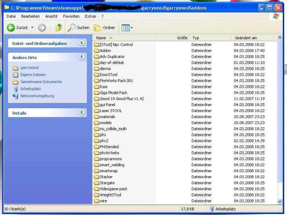Click the smartsnap folder name
Screen dimensions: 287x215
click(x=109, y=171)
